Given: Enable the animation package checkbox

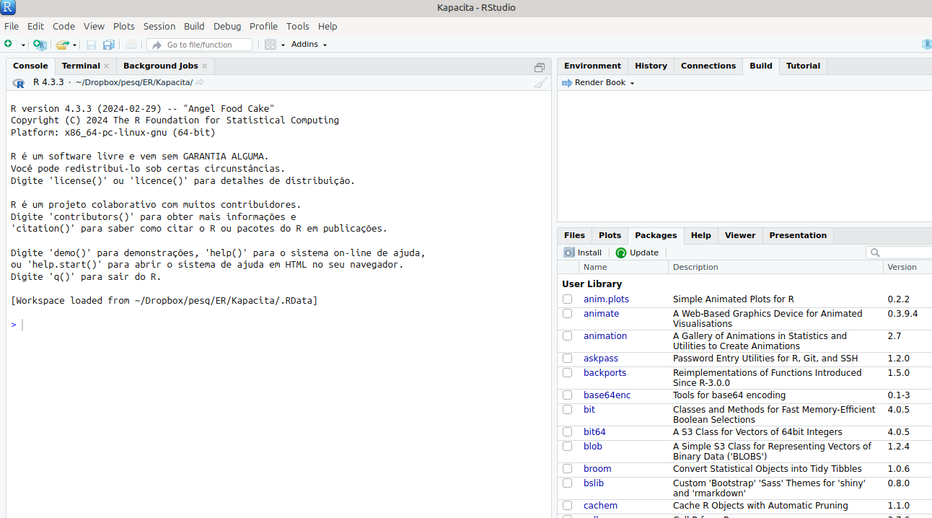Looking at the screenshot, I should pyautogui.click(x=568, y=336).
